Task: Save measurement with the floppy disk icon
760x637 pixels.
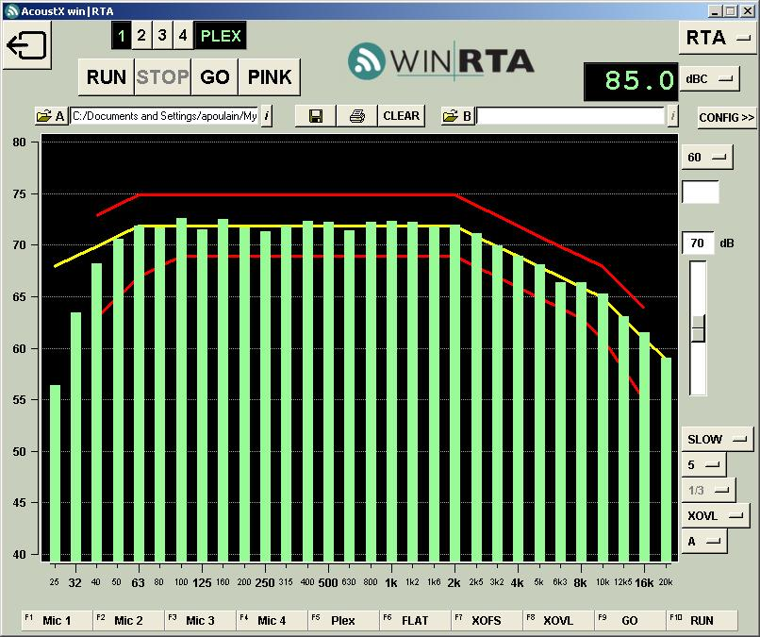Action: pos(316,116)
